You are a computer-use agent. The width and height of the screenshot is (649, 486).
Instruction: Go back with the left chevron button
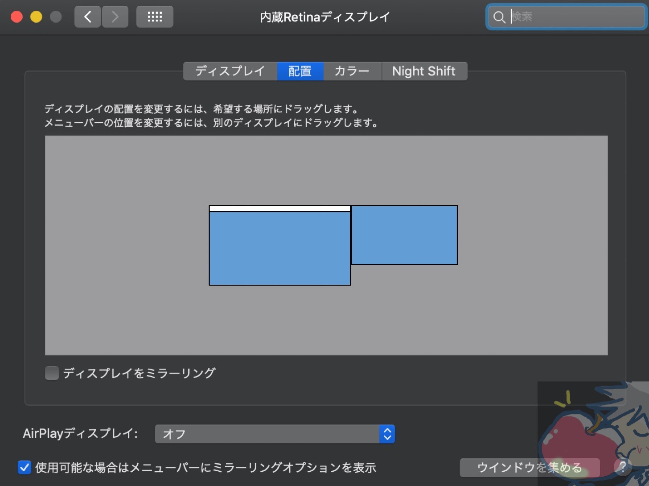87,17
